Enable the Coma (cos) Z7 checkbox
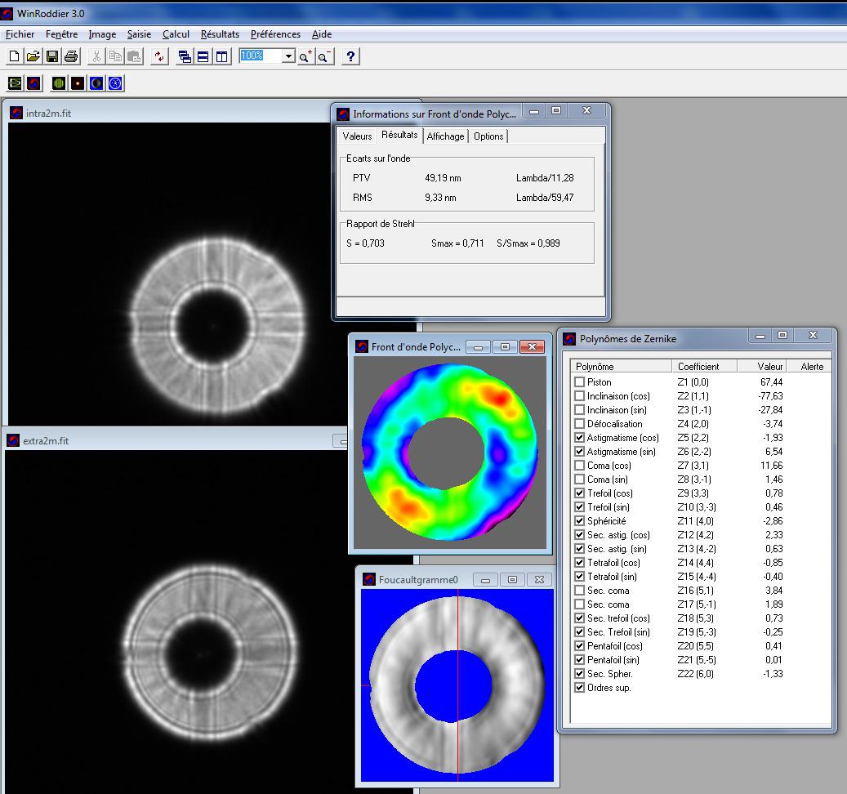Image resolution: width=847 pixels, height=794 pixels. (579, 466)
